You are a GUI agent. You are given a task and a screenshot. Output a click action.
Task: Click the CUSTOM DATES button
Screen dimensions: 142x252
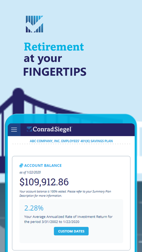coord(71,231)
